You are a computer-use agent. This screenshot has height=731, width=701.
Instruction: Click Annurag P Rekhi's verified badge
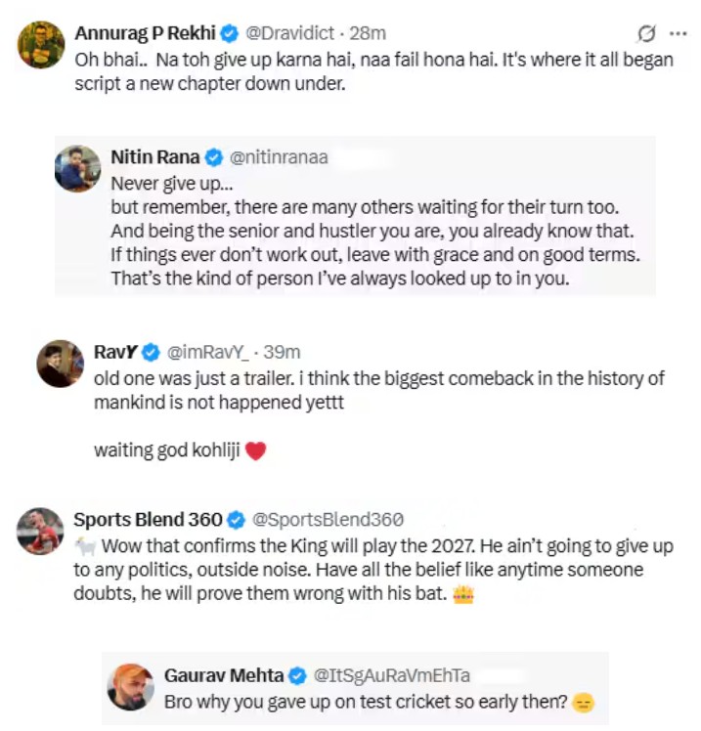(x=230, y=33)
